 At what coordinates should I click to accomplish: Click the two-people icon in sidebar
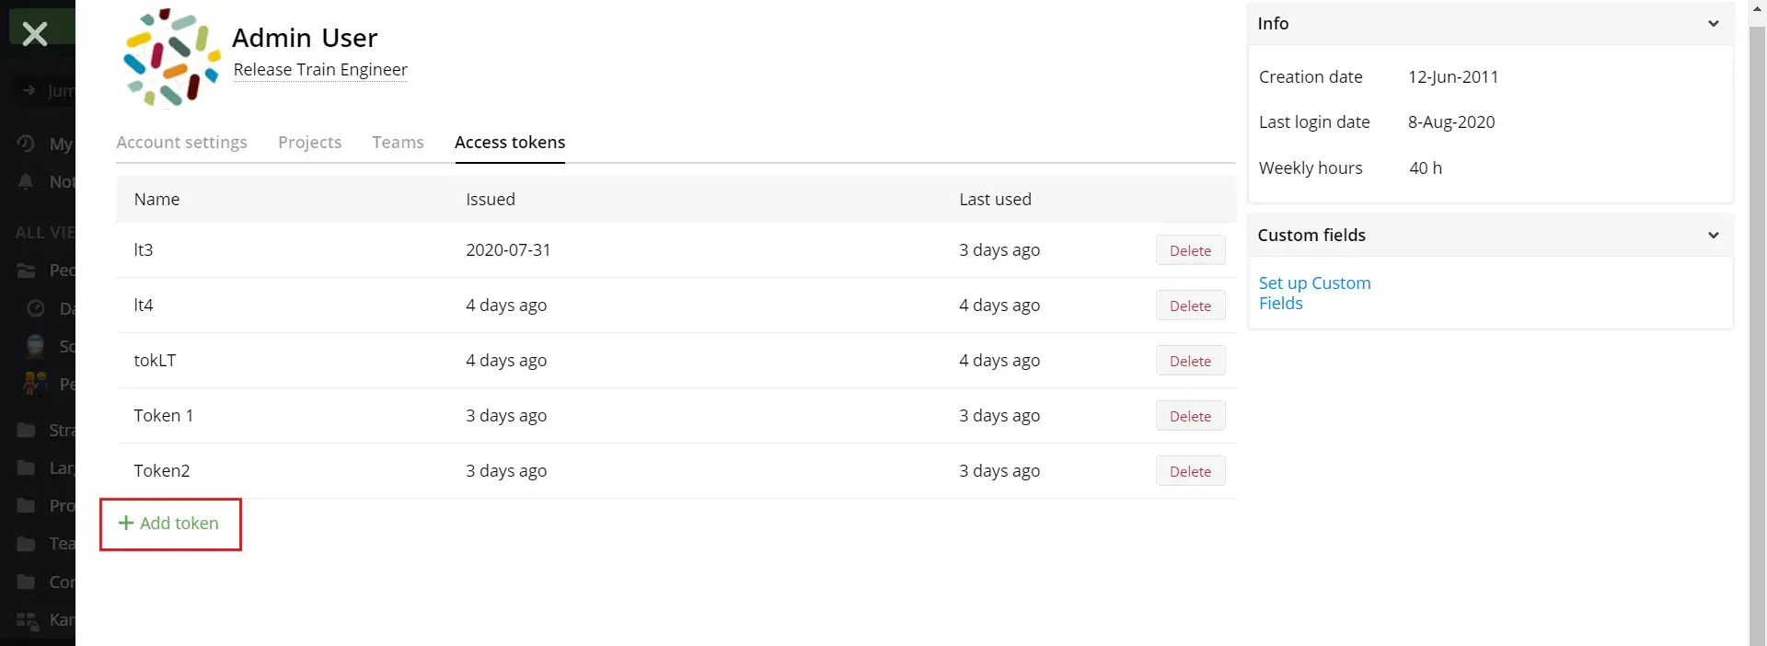tap(36, 384)
